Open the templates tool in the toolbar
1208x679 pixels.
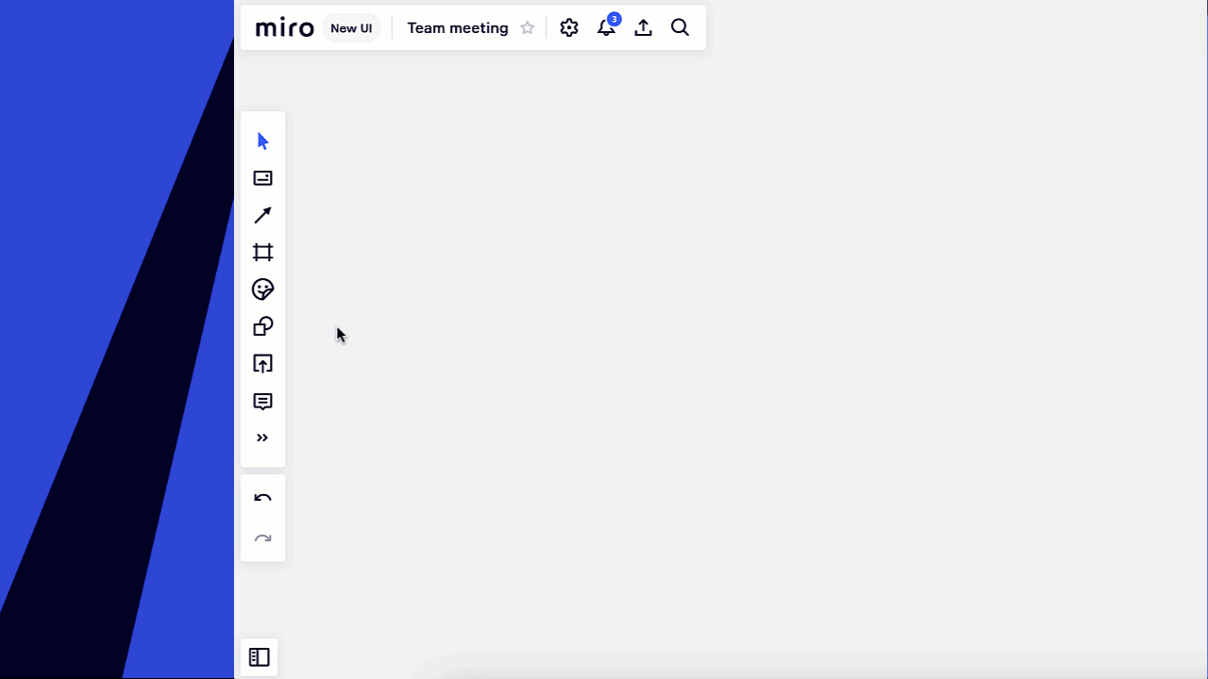click(262, 177)
